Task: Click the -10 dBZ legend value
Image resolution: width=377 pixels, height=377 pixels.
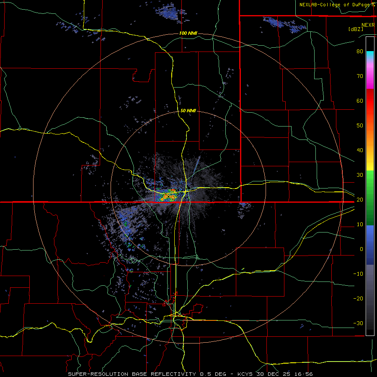Action: (358, 274)
